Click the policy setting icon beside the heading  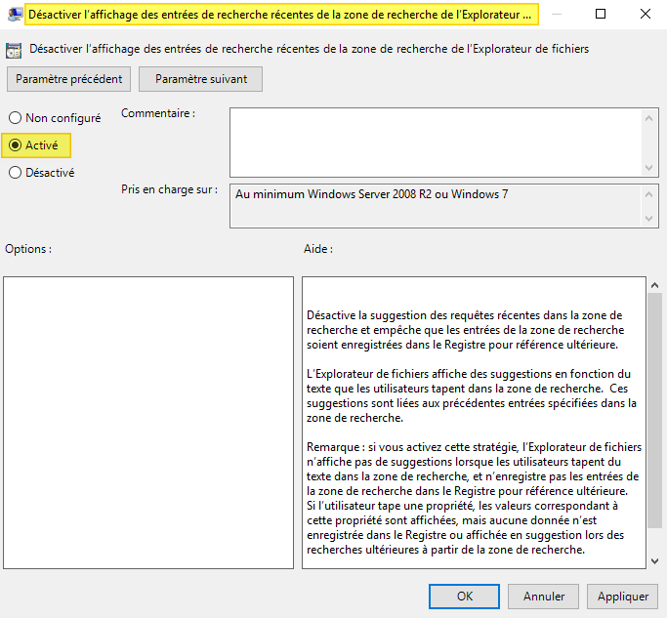coord(14,50)
